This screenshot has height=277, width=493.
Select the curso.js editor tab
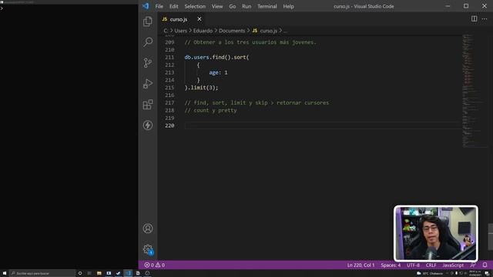coord(182,19)
